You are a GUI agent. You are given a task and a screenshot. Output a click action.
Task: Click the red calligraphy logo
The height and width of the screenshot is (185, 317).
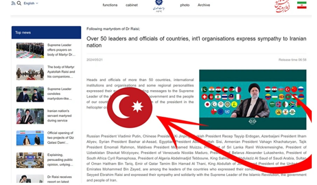[282, 6]
